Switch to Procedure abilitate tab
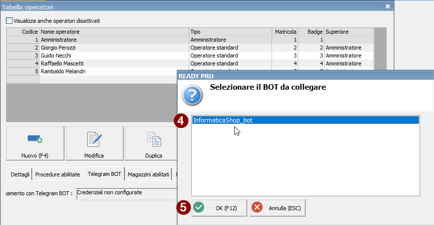This screenshot has width=434, height=225. [58, 174]
